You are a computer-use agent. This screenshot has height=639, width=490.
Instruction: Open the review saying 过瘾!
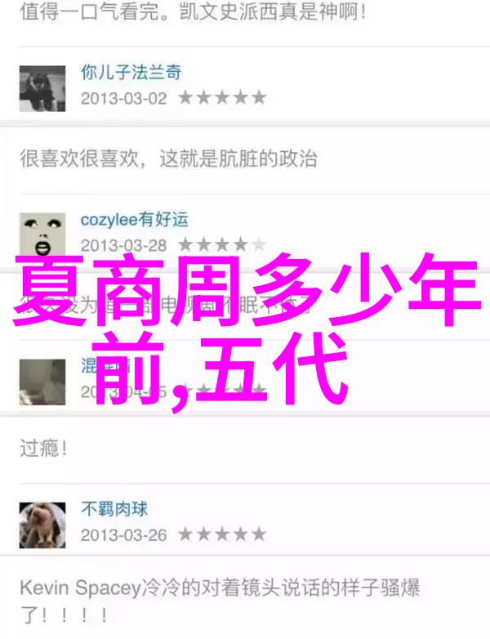(43, 449)
